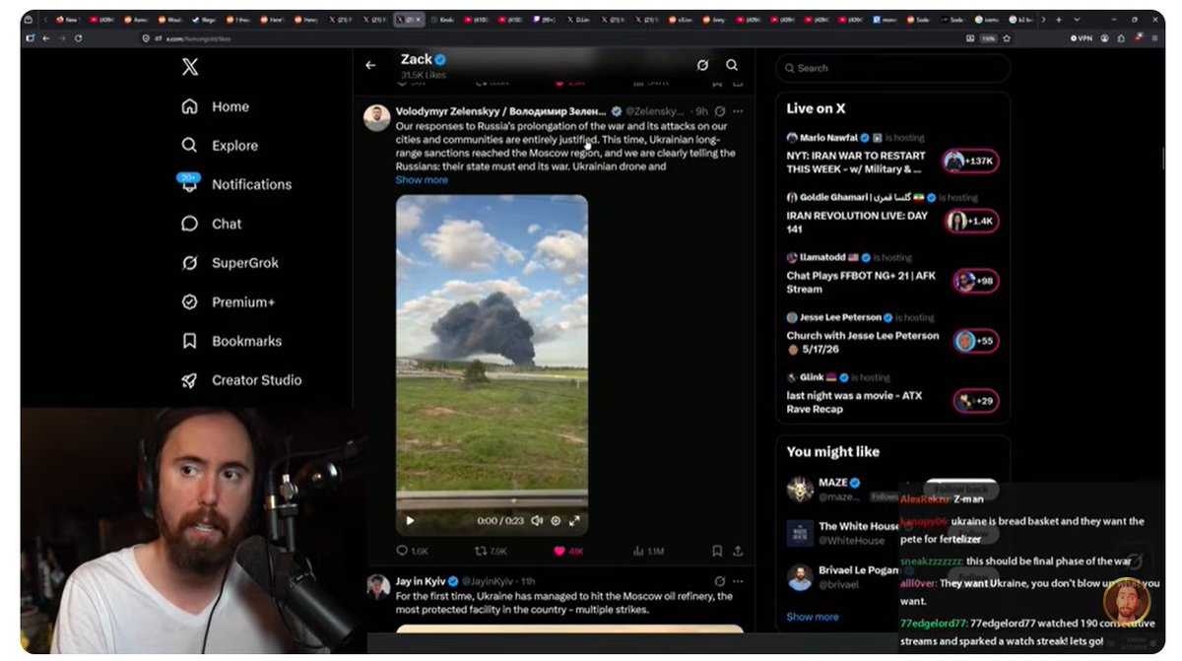Open more options on Jay in Kyiv's post

click(x=738, y=581)
